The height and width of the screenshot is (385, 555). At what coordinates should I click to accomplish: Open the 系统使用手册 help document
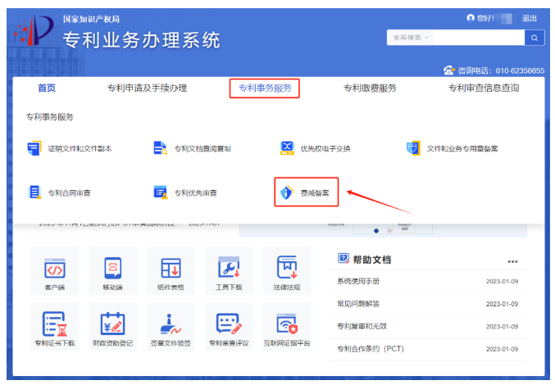point(358,281)
